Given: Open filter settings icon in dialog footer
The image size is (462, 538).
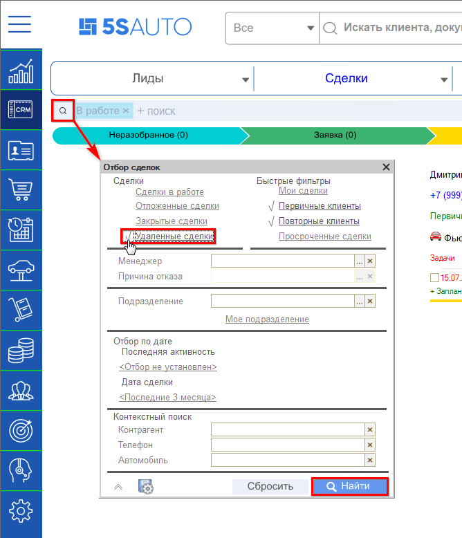Looking at the screenshot, I should [146, 487].
